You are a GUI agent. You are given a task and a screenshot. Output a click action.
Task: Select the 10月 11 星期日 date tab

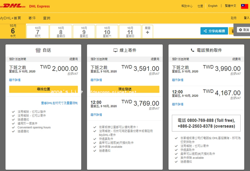coord(130,32)
